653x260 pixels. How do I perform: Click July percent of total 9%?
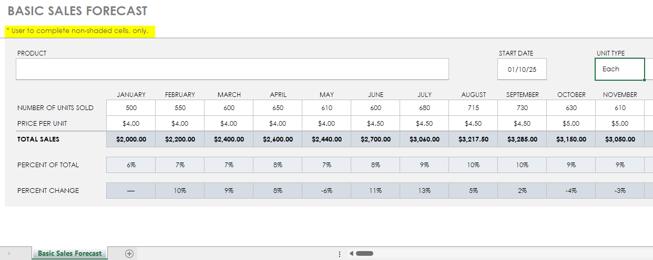point(424,165)
